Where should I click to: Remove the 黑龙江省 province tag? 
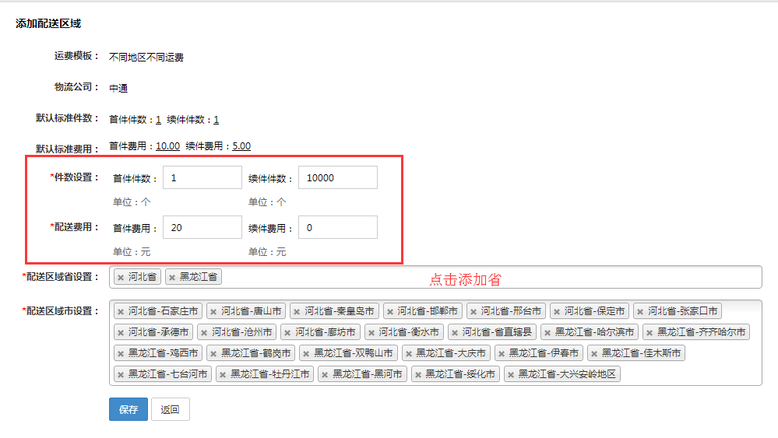(x=172, y=277)
